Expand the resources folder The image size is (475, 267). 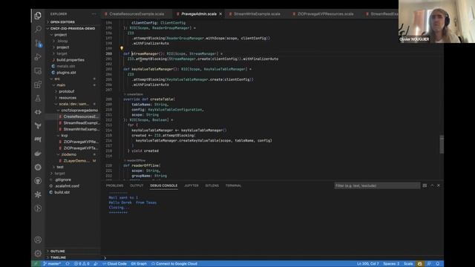pos(68,98)
